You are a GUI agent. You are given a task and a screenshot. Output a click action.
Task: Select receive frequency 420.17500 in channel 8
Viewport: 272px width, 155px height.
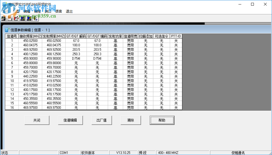click(x=30, y=72)
